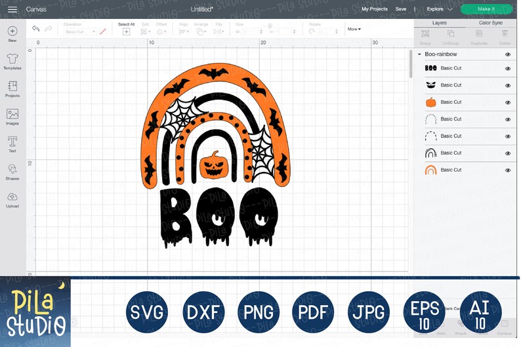Open My Projects
The image size is (521, 347).
click(375, 9)
